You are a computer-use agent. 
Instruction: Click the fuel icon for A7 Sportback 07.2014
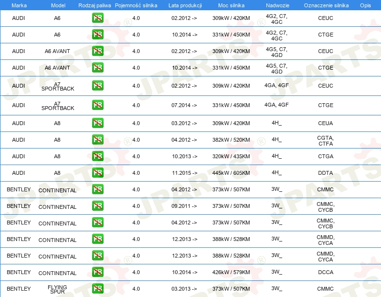[x=97, y=105]
